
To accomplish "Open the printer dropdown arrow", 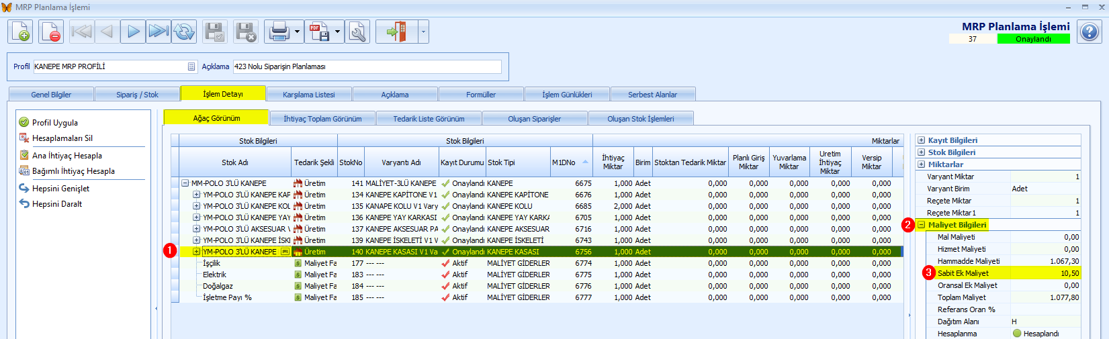I will pyautogui.click(x=297, y=32).
